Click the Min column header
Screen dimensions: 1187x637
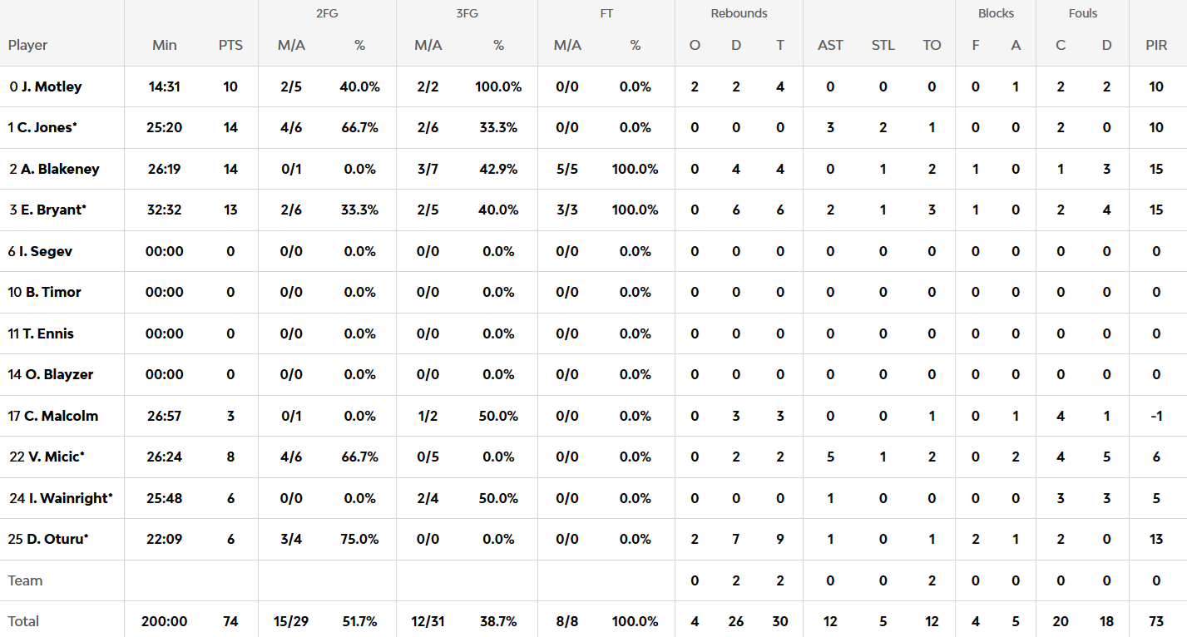point(165,45)
